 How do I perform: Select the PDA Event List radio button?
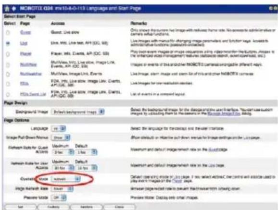pyautogui.click(x=8, y=94)
